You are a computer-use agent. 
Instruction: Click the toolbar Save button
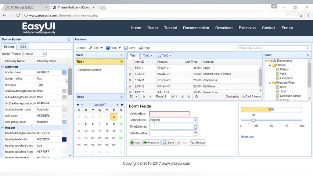pos(130,48)
